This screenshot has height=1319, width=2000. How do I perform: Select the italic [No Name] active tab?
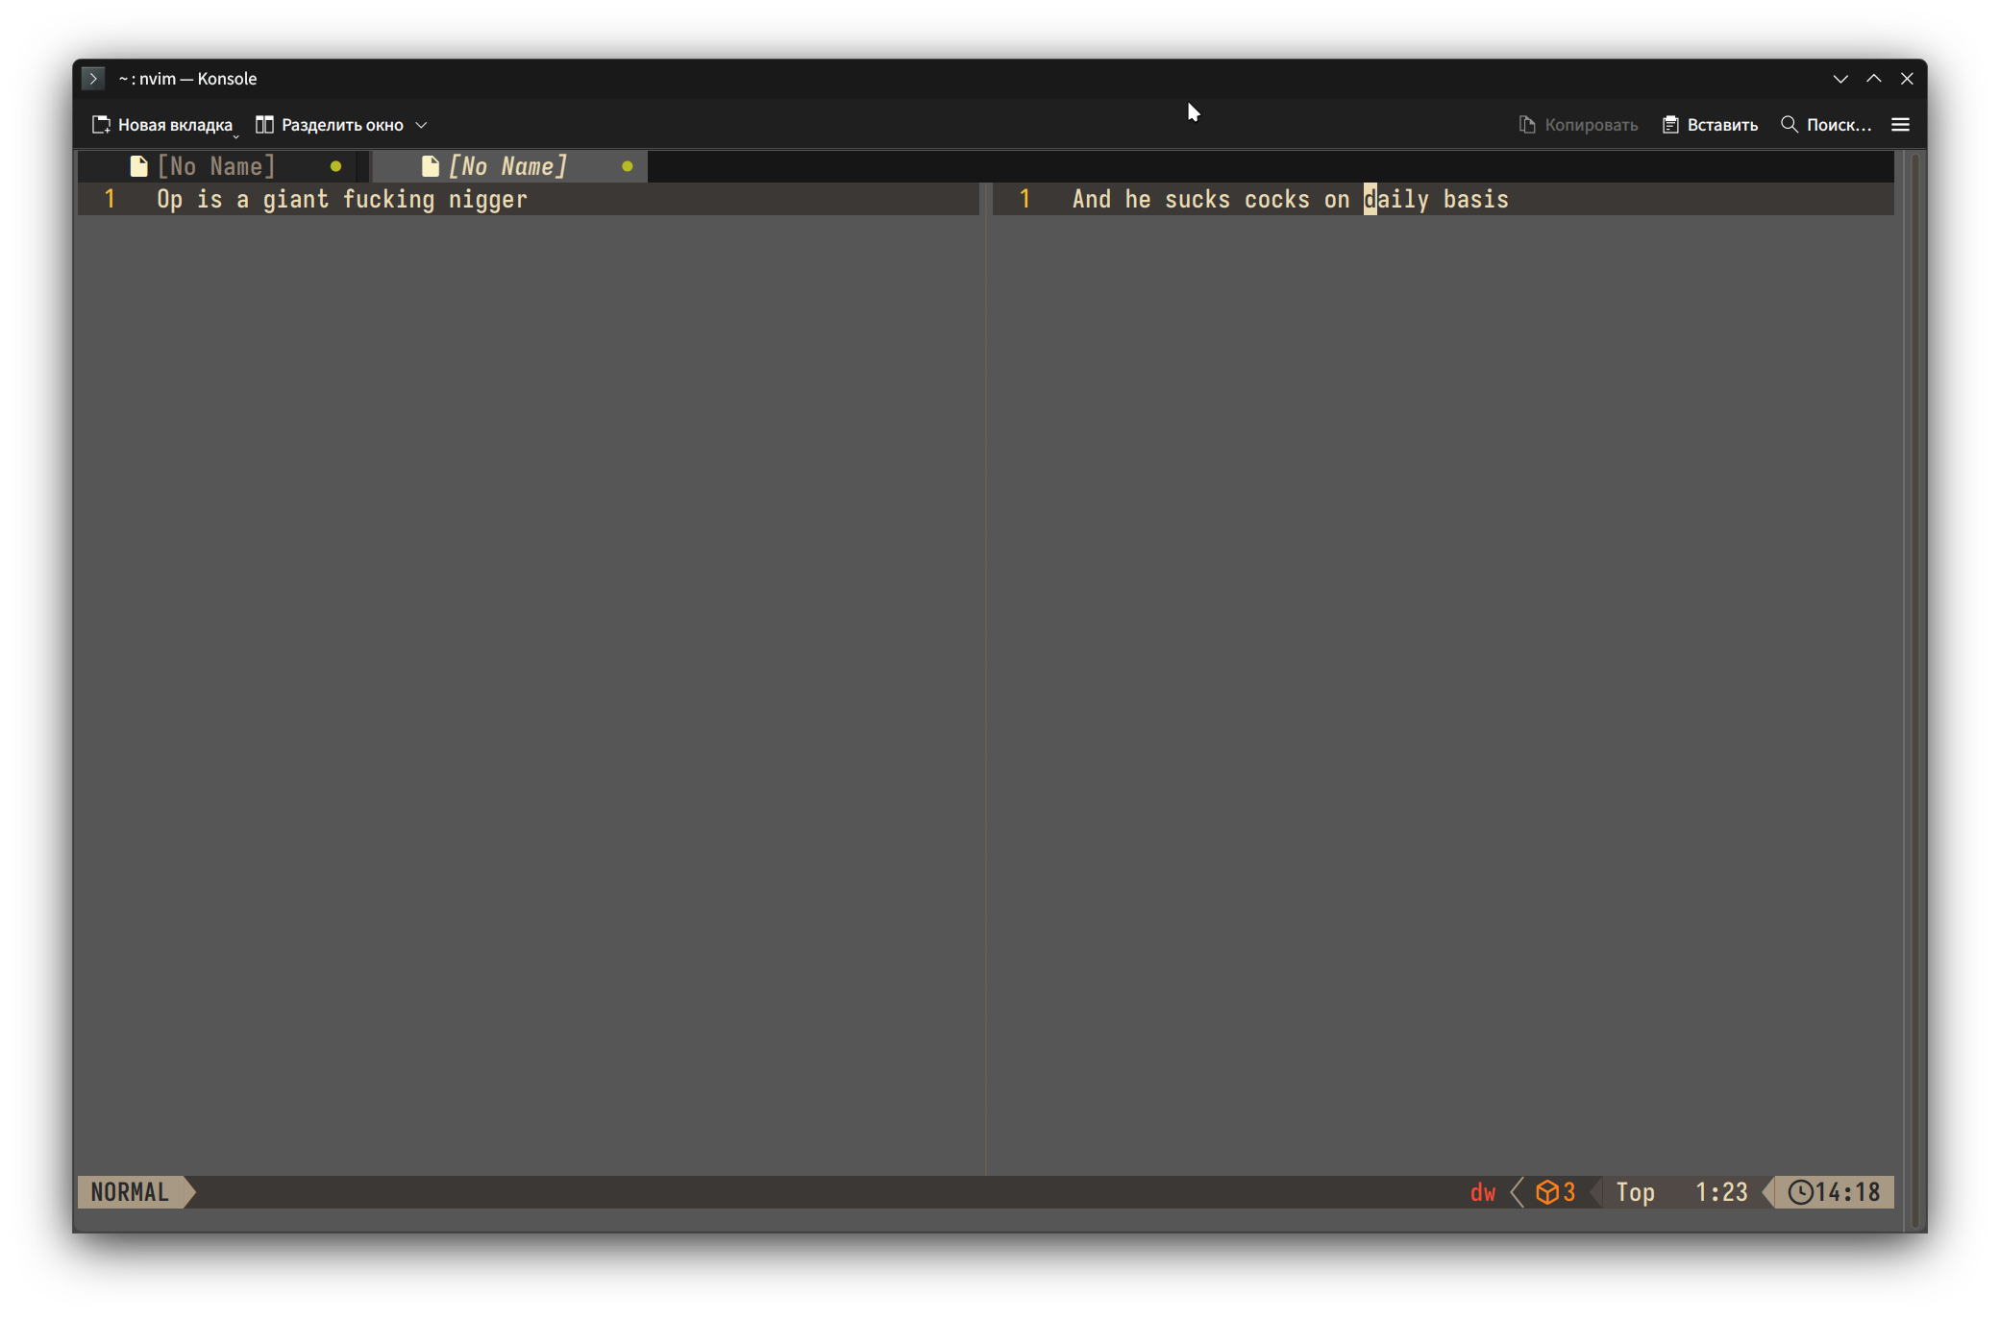tap(507, 166)
